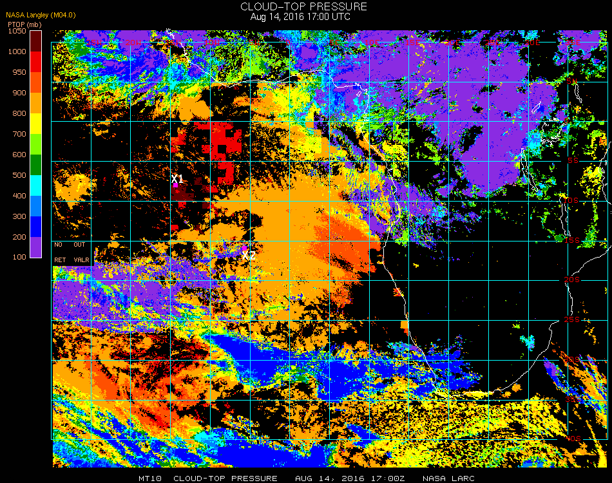The height and width of the screenshot is (483, 612).
Task: Click the light blue 300-400 mb swatch
Action: click(35, 206)
